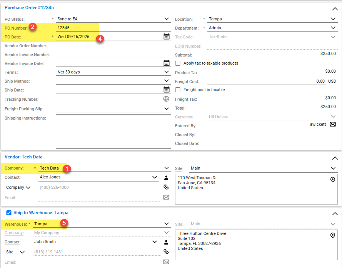Click the warehouse Email envelope icon
This screenshot has width=342, height=268.
pyautogui.click(x=166, y=262)
